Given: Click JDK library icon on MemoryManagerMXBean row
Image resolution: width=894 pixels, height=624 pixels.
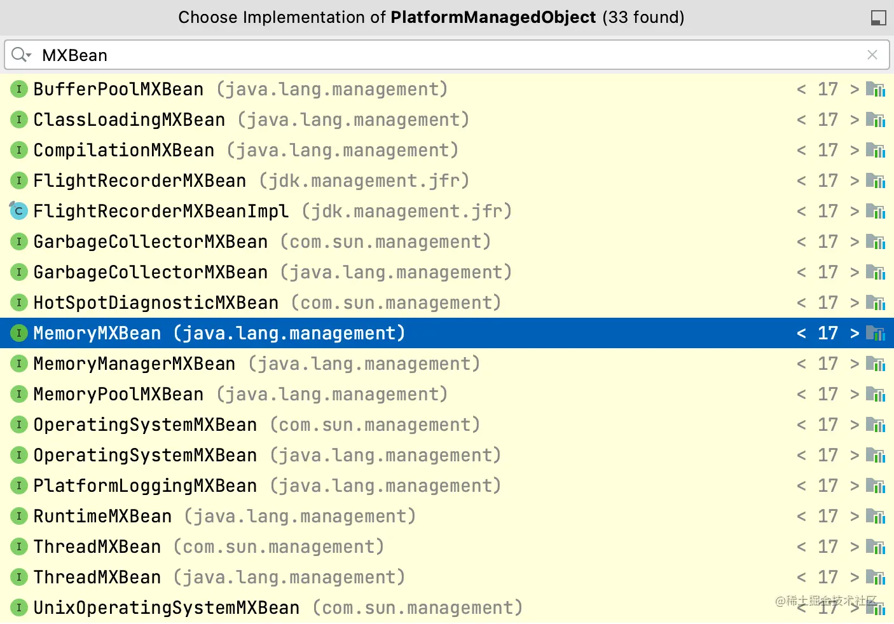Looking at the screenshot, I should point(876,363).
